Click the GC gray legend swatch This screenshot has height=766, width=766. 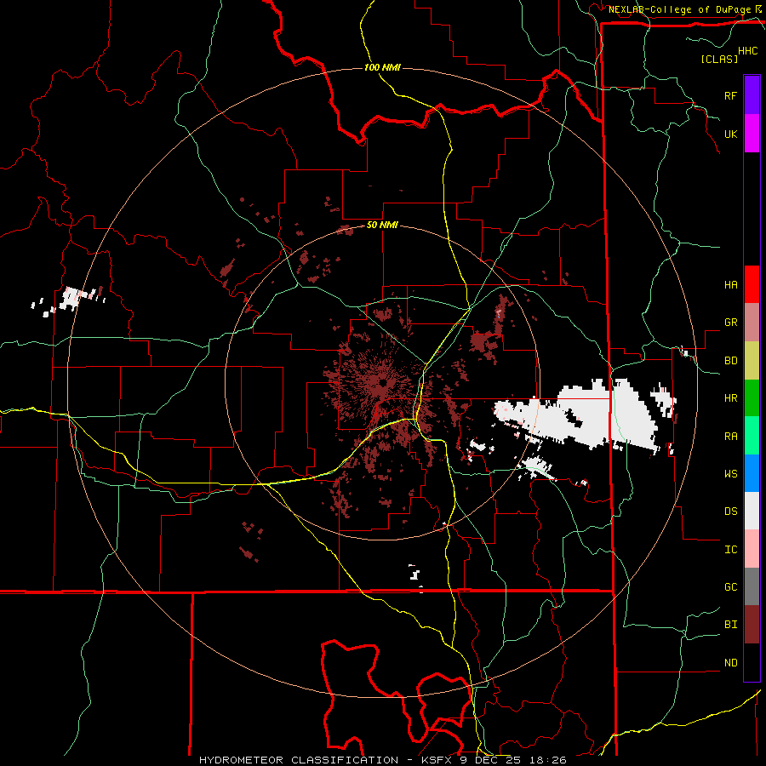pos(752,586)
